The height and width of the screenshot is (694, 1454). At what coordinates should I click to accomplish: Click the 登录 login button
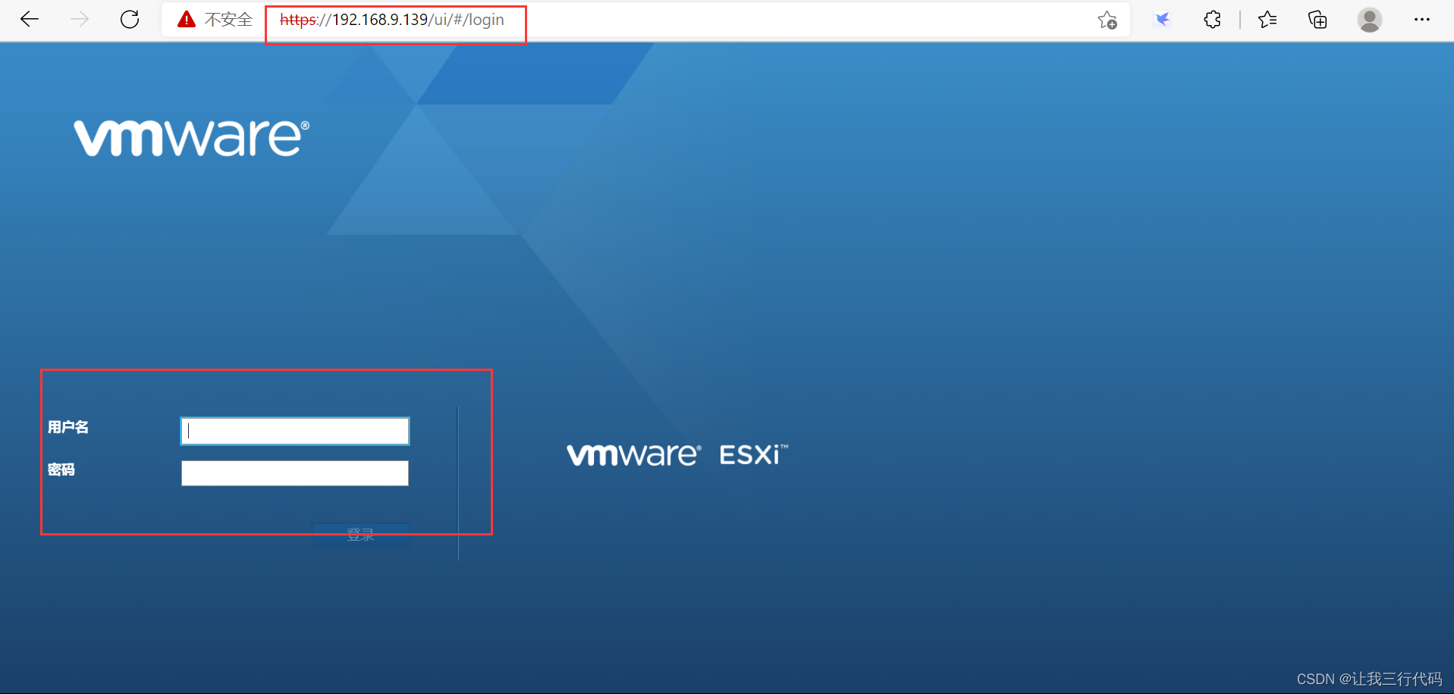(361, 535)
